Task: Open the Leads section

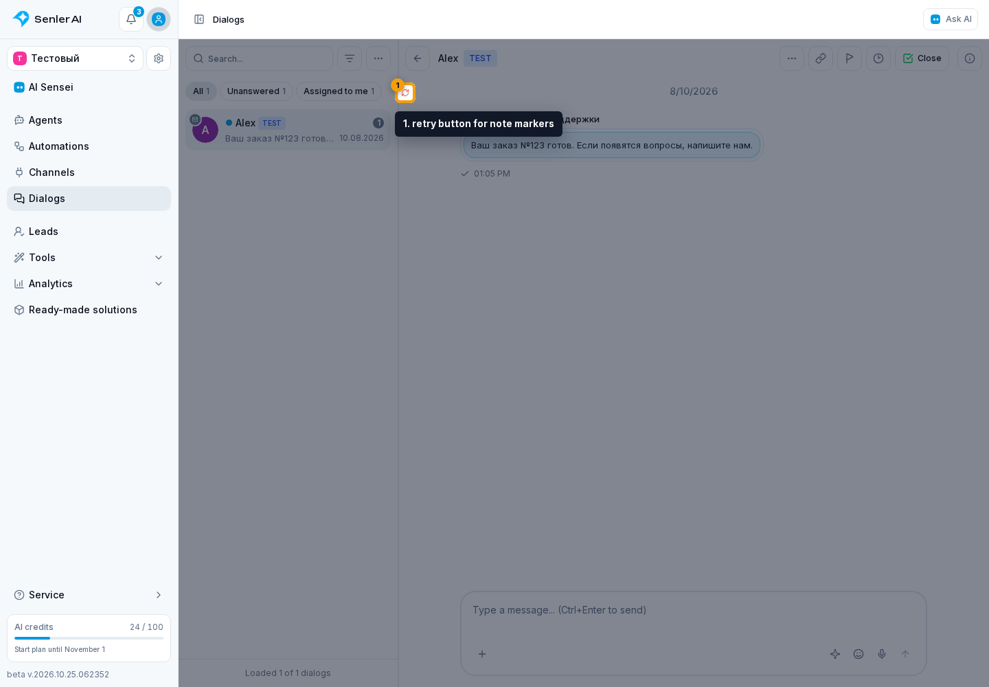Action: click(x=89, y=232)
